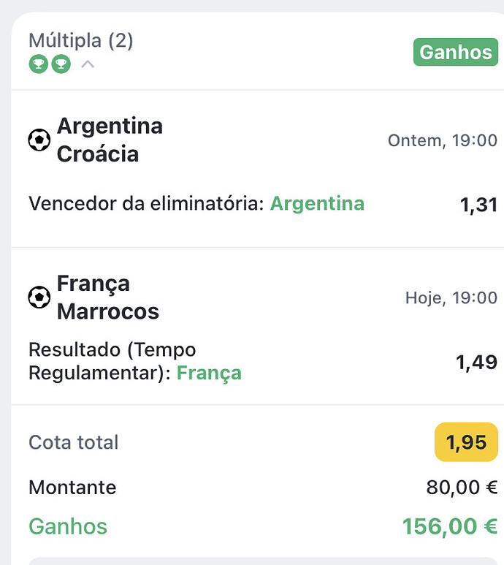Click the football icon beside Argentina Croácia
This screenshot has height=565, width=504.
coord(39,140)
